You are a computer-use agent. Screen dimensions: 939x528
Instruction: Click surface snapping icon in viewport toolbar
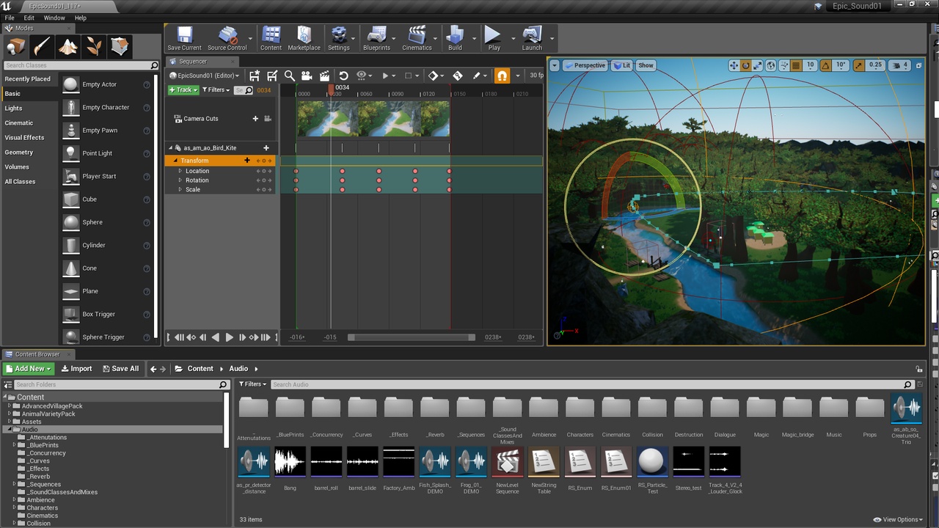click(x=783, y=65)
